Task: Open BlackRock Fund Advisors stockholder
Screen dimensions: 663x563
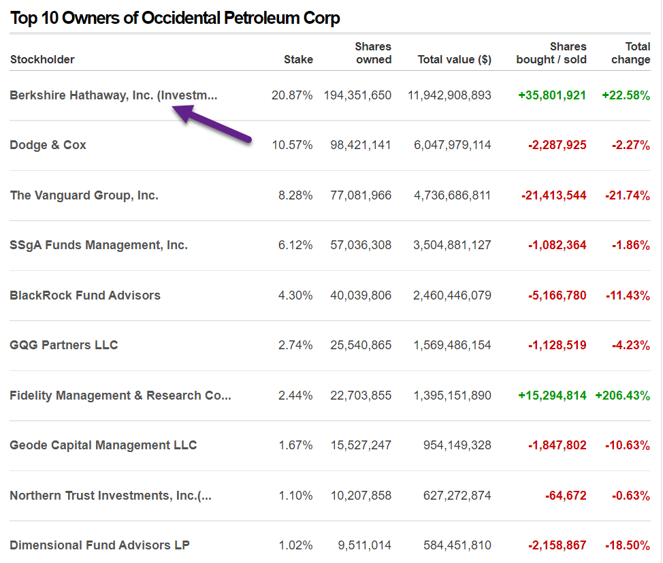Action: [x=85, y=295]
